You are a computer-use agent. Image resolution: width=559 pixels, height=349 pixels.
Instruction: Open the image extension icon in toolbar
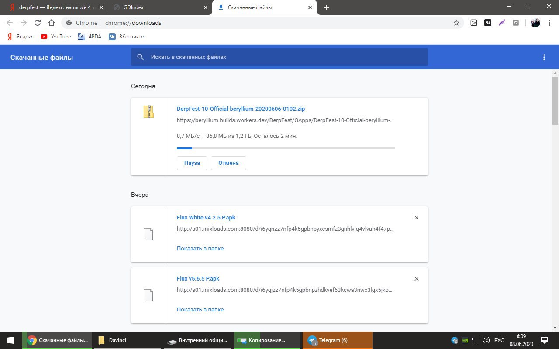pos(474,23)
